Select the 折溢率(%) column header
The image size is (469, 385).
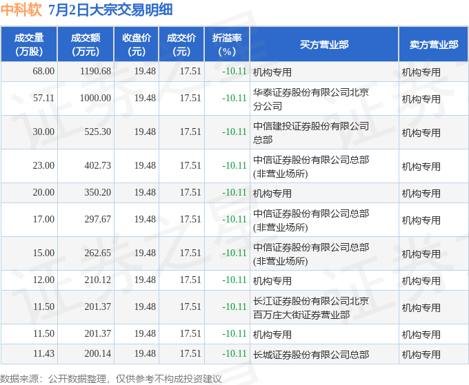tap(227, 45)
